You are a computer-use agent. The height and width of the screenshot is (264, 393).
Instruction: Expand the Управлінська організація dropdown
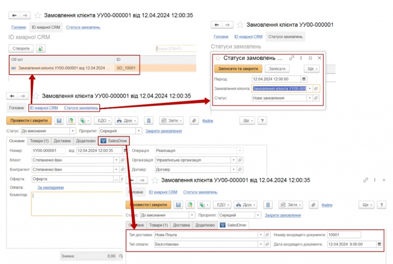[x=234, y=160]
